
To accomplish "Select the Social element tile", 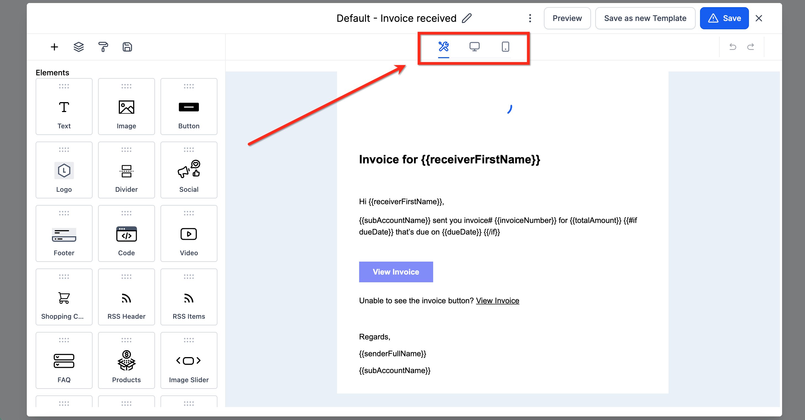I will pos(189,170).
